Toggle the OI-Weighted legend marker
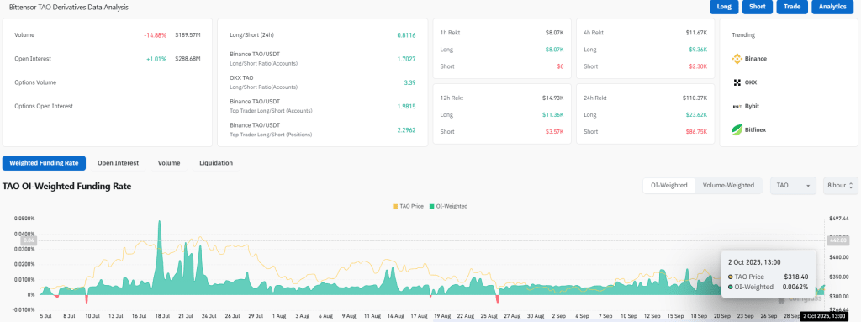 tap(432, 206)
